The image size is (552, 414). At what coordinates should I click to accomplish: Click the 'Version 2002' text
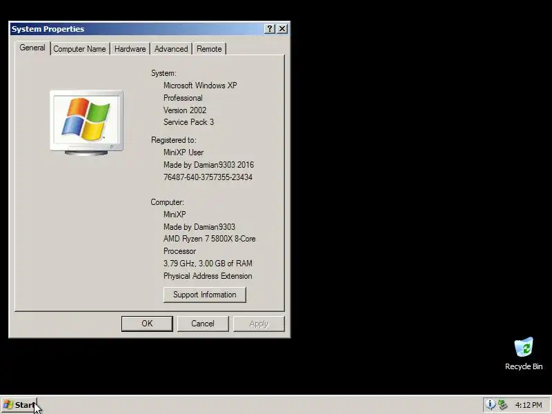click(x=185, y=110)
